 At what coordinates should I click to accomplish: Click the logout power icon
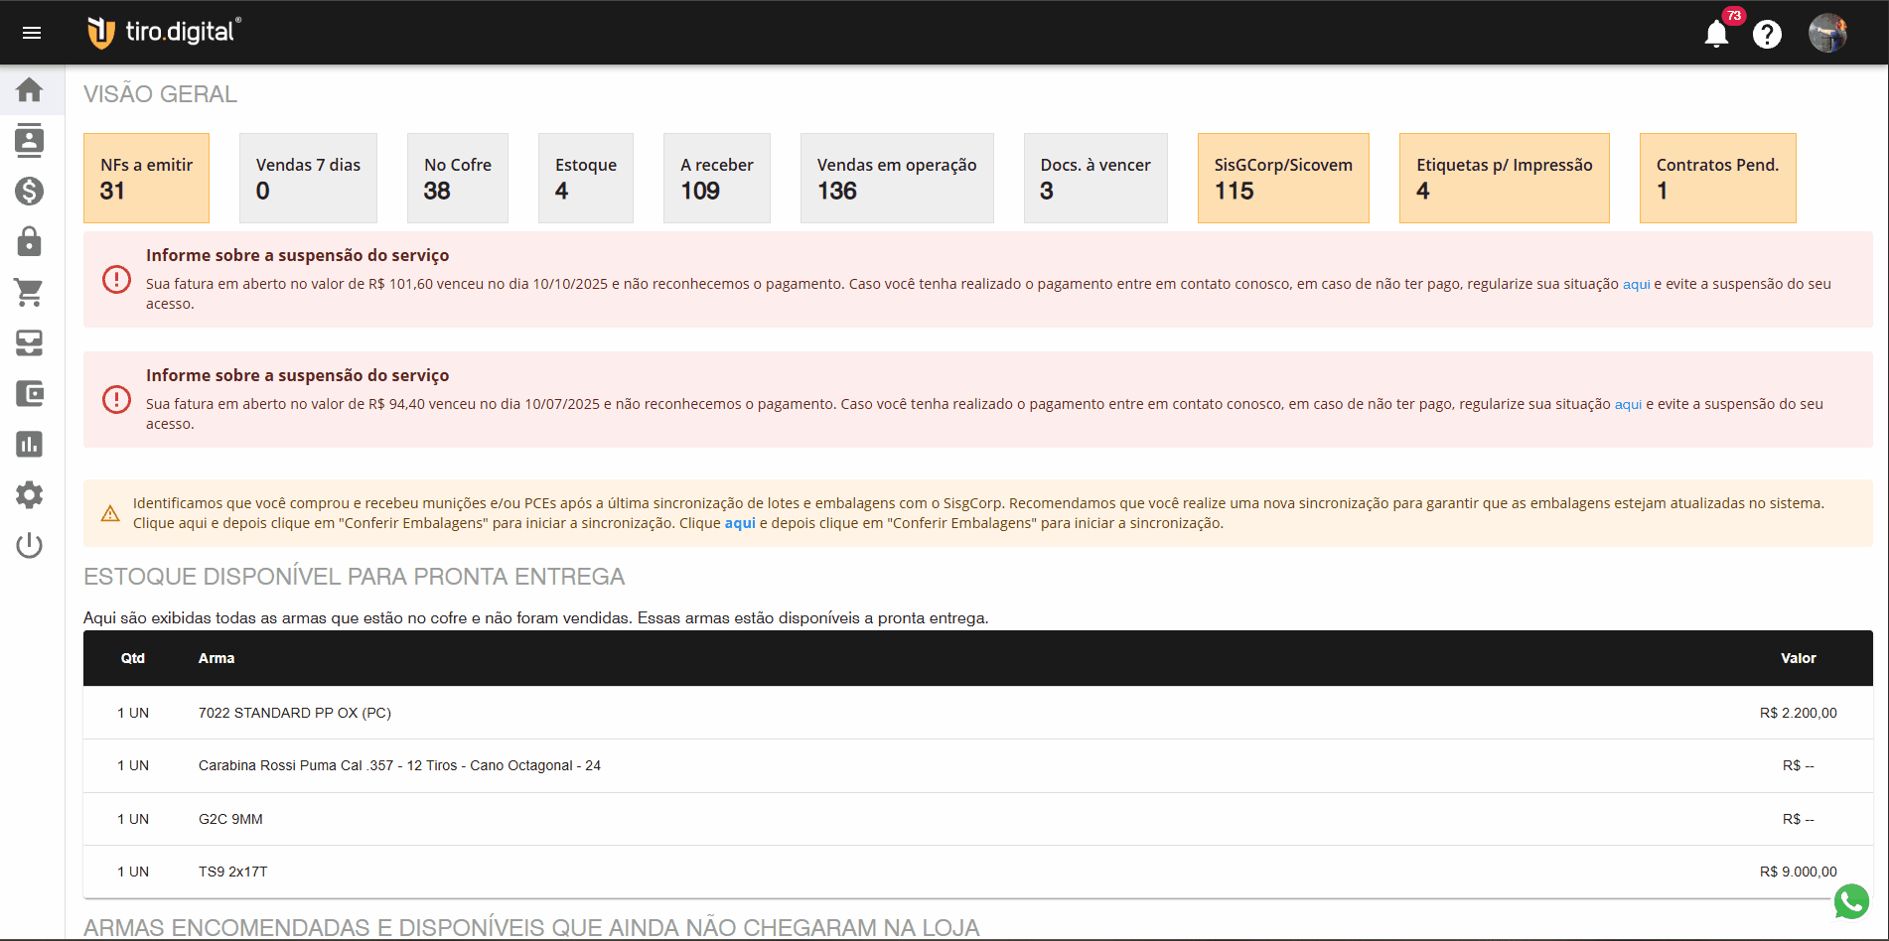[x=30, y=545]
